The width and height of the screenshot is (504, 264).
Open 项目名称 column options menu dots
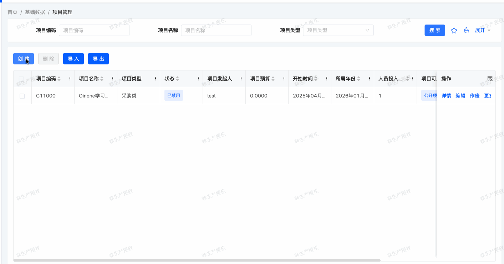113,79
